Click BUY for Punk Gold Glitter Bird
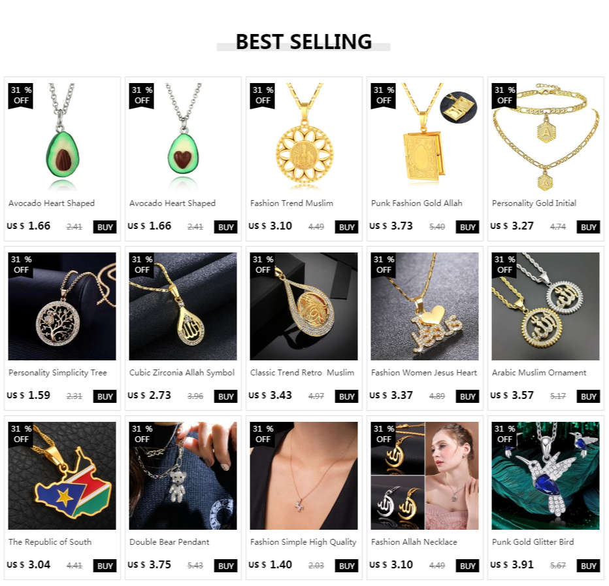Viewport: 609px width, 586px height. (588, 566)
